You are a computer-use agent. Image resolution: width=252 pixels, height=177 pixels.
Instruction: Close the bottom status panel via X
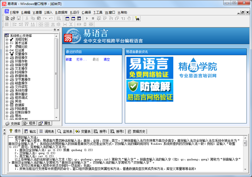pyautogui.click(x=4, y=130)
